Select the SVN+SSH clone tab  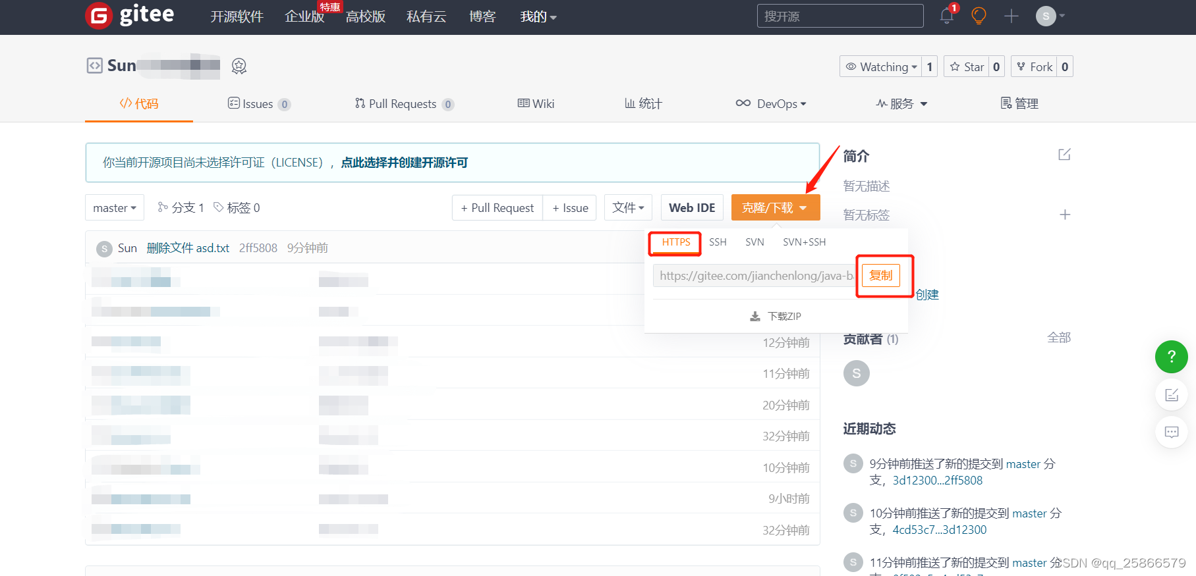coord(804,242)
